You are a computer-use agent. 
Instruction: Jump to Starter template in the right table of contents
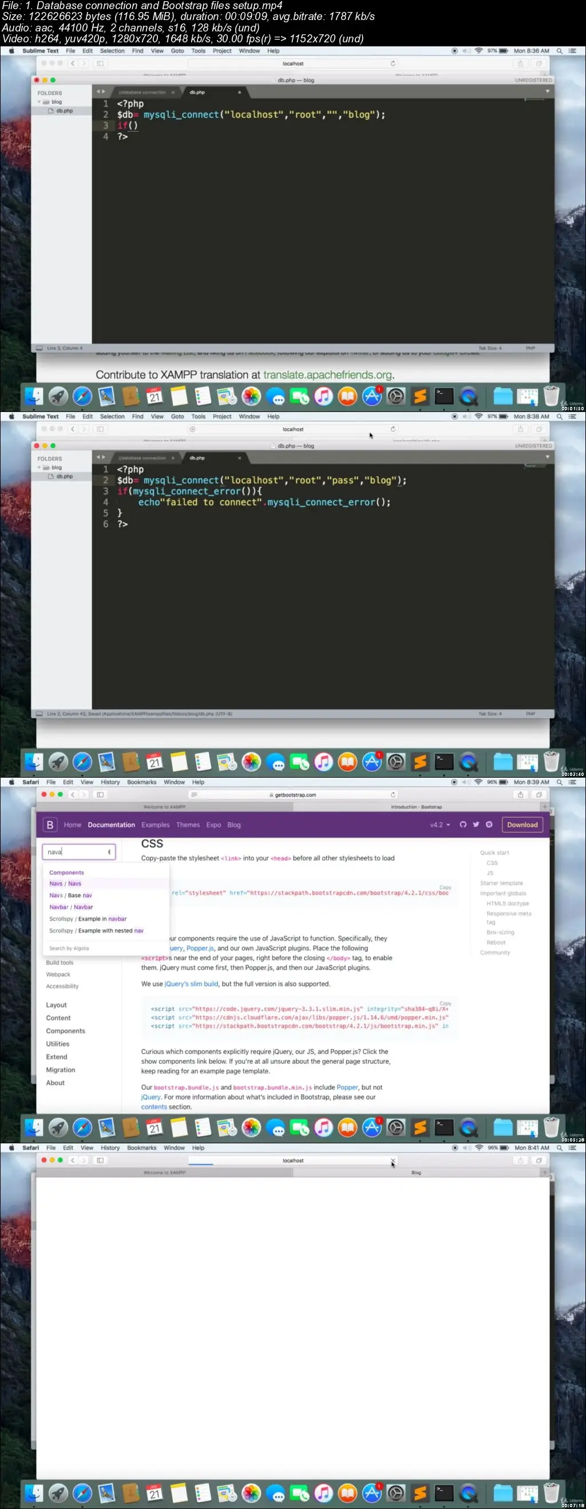point(502,884)
